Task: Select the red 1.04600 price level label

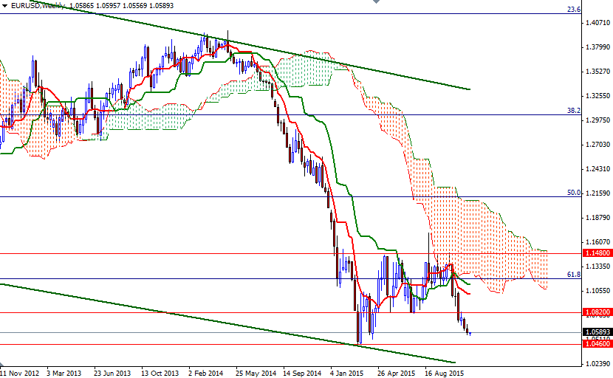Action: coord(597,344)
